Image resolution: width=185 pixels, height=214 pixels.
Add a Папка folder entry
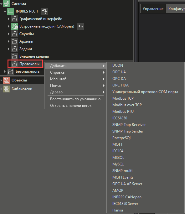pyautogui.click(x=146, y=210)
